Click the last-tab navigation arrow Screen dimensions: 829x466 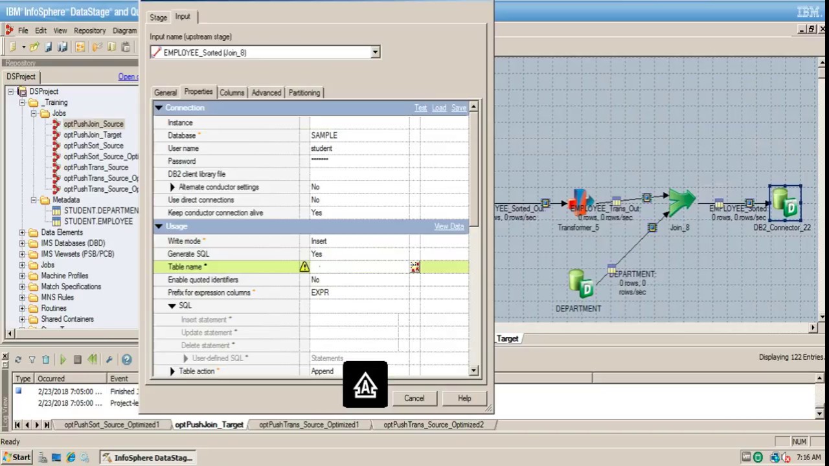point(47,425)
